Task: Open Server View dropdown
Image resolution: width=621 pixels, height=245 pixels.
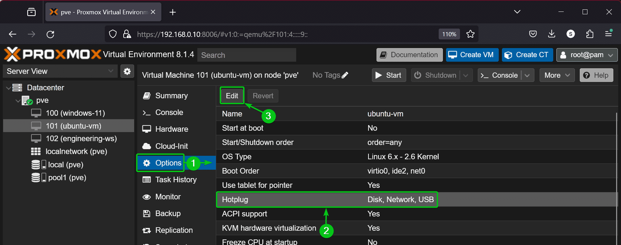Action: [60, 71]
